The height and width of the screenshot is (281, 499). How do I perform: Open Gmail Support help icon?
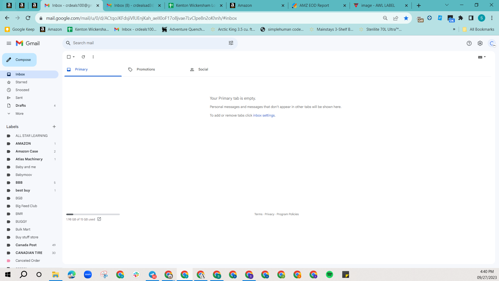click(469, 43)
